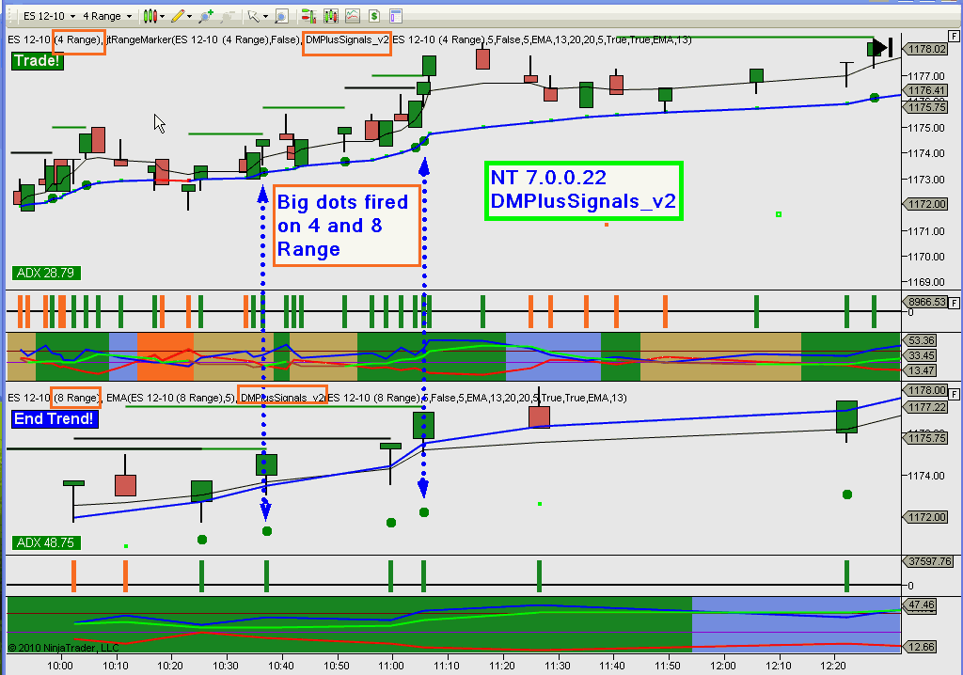
Task: Click the ADX 28.79 label
Action: click(x=46, y=273)
